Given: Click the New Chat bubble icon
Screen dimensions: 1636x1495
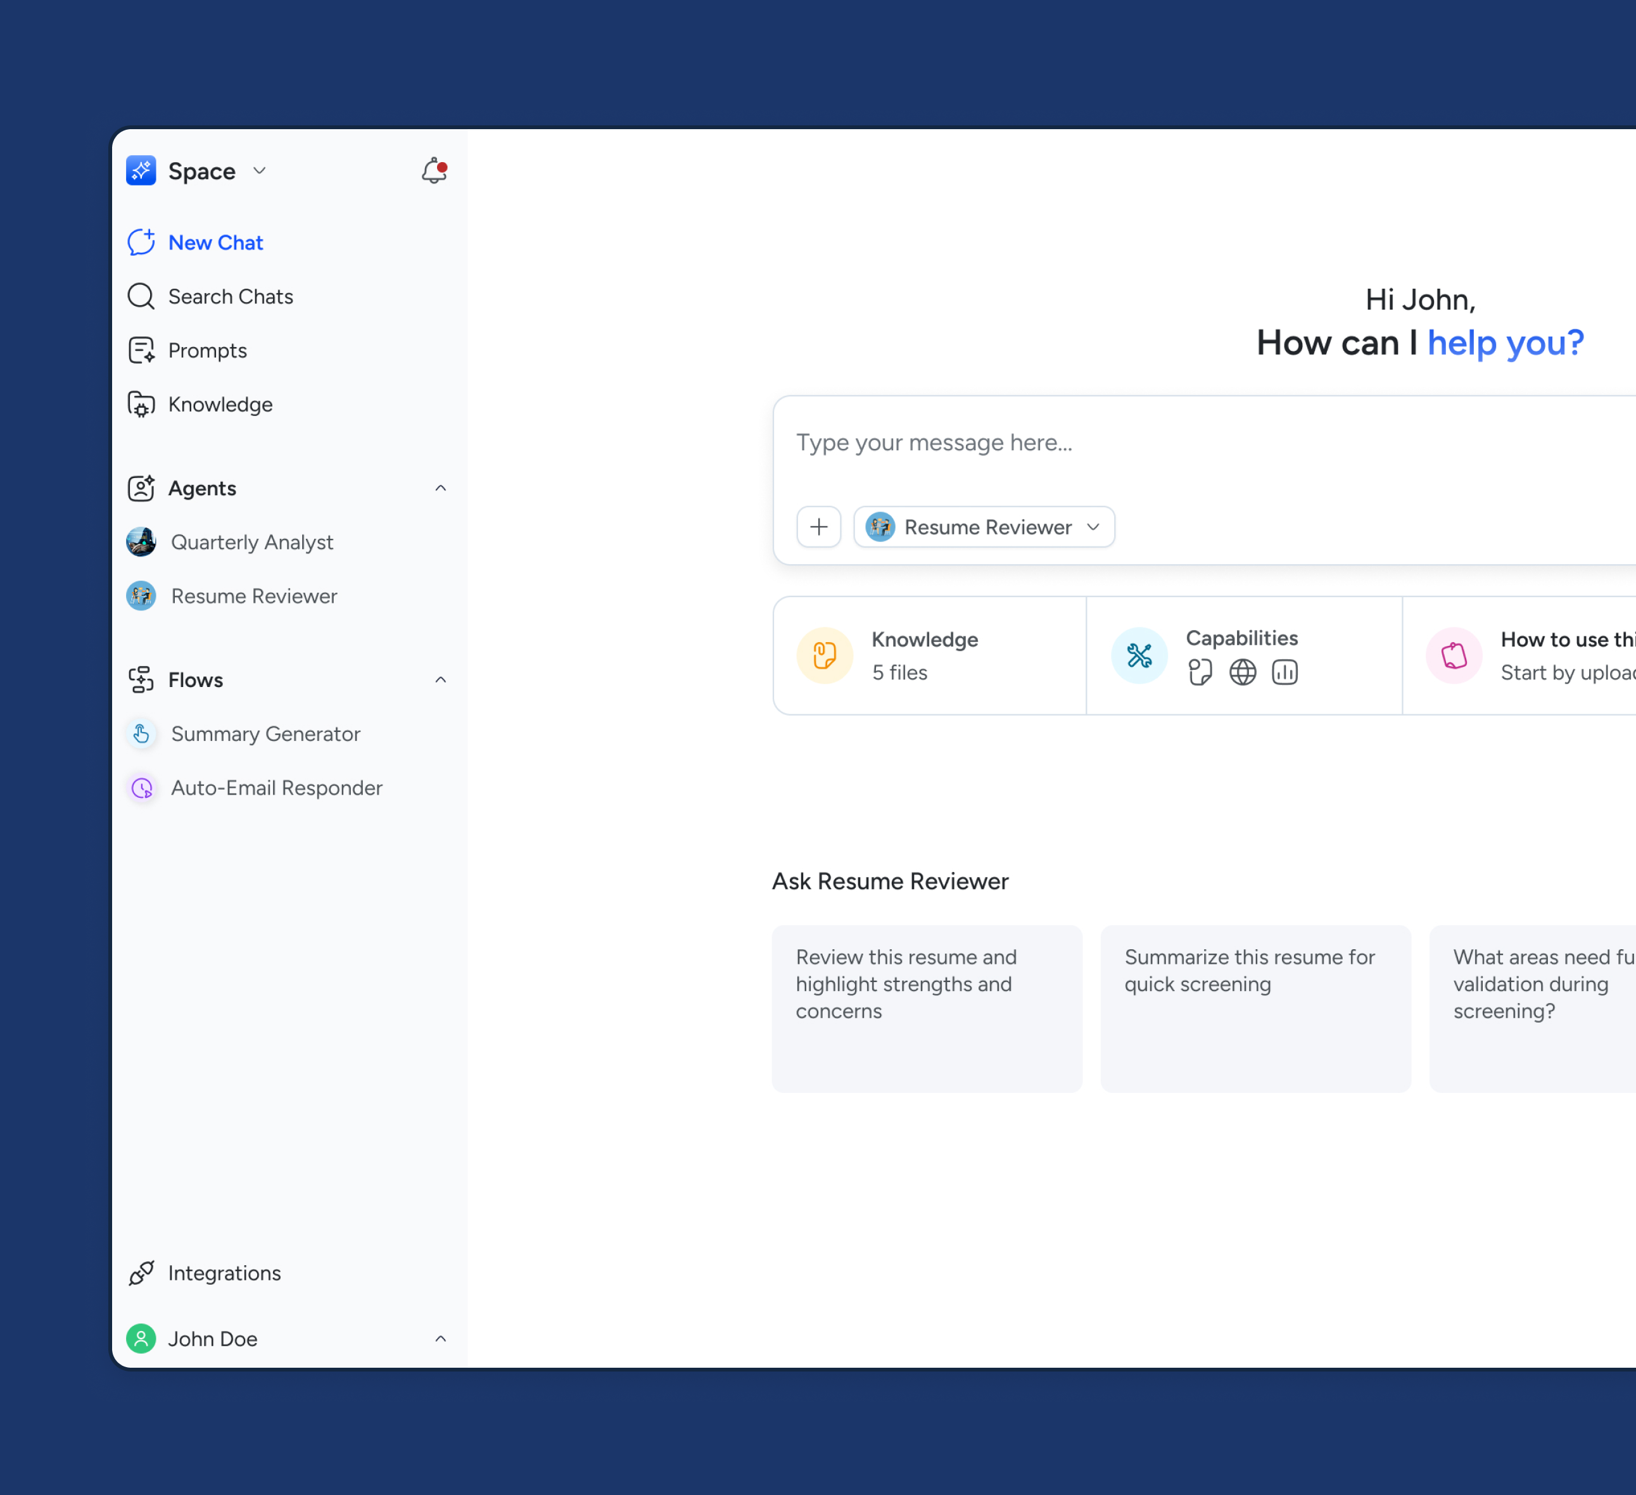Looking at the screenshot, I should click(x=141, y=242).
